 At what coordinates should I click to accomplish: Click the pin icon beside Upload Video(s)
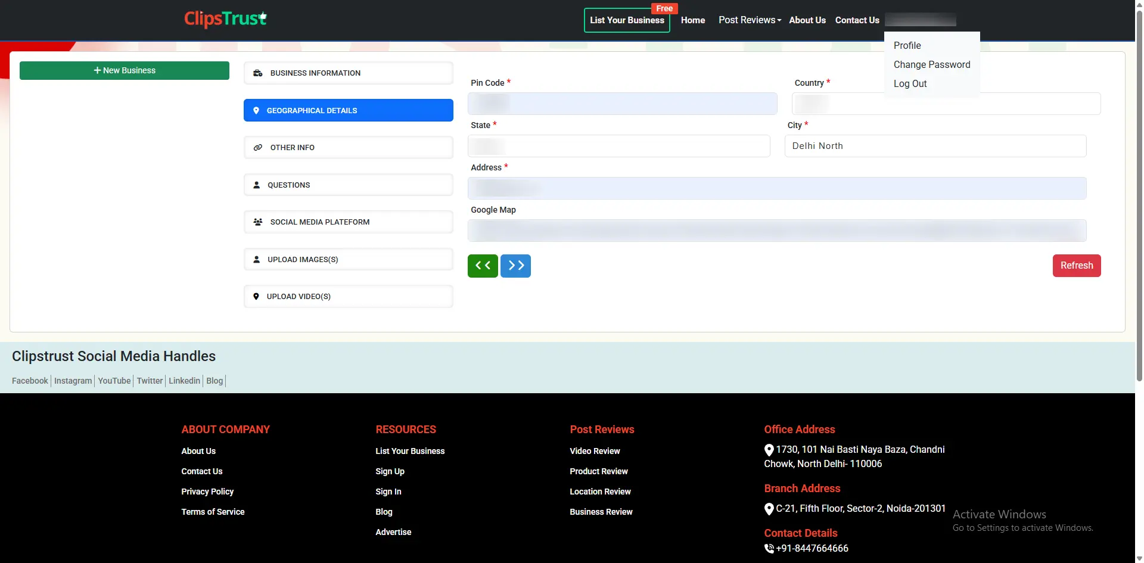(256, 296)
